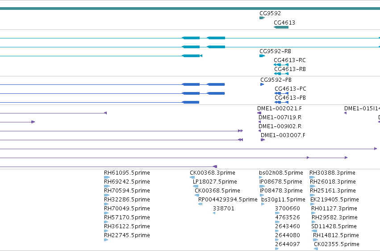Click the RH25161.3prime EST label
The height and width of the screenshot is (251, 380).
pyautogui.click(x=333, y=191)
